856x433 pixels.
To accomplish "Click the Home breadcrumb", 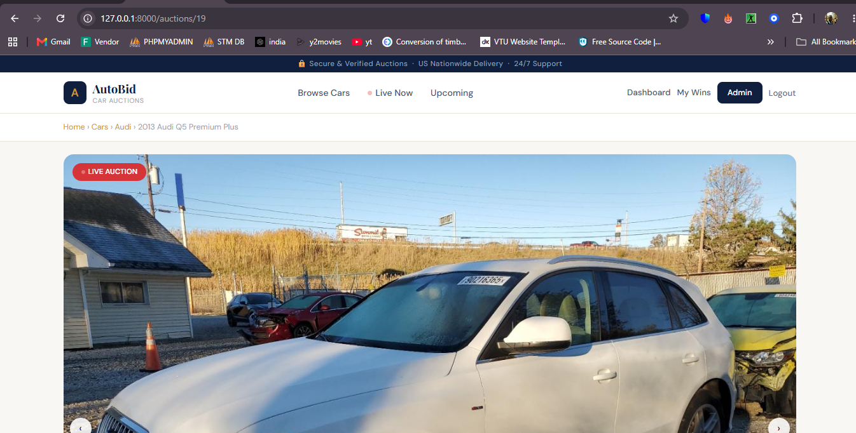I will 74,127.
